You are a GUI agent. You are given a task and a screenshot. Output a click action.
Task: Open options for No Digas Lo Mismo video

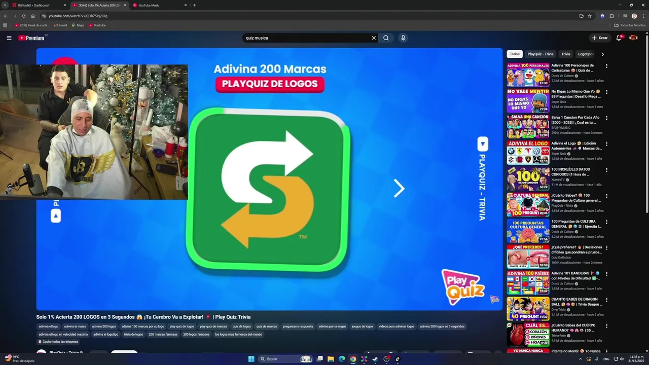pos(606,92)
